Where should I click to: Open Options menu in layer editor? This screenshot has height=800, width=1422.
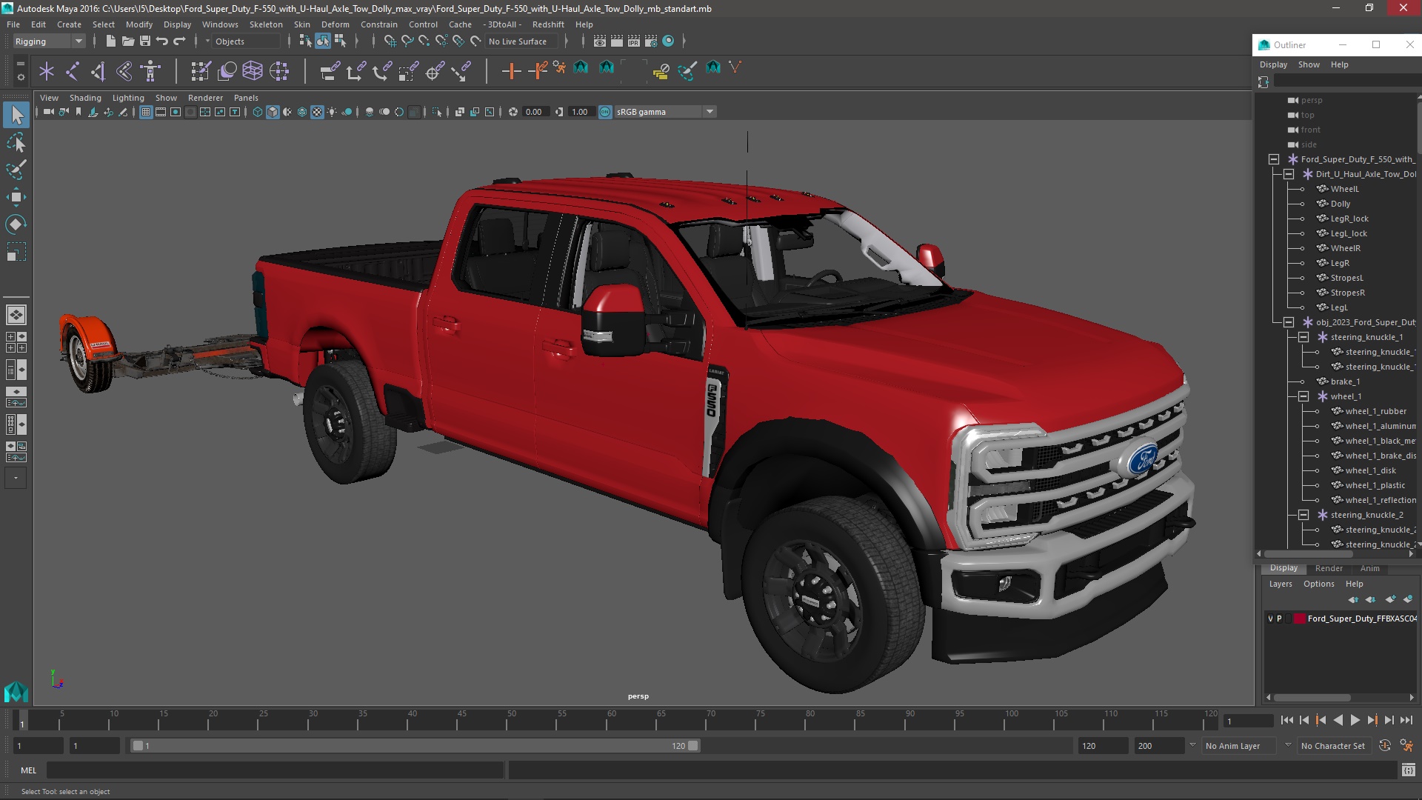[x=1318, y=584]
